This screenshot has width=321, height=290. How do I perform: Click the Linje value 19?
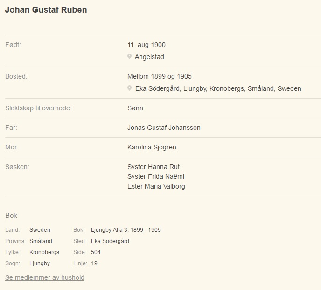[x=94, y=263]
